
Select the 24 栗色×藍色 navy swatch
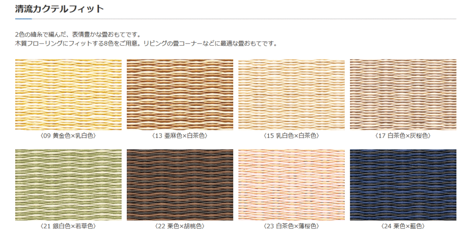pyautogui.click(x=403, y=185)
